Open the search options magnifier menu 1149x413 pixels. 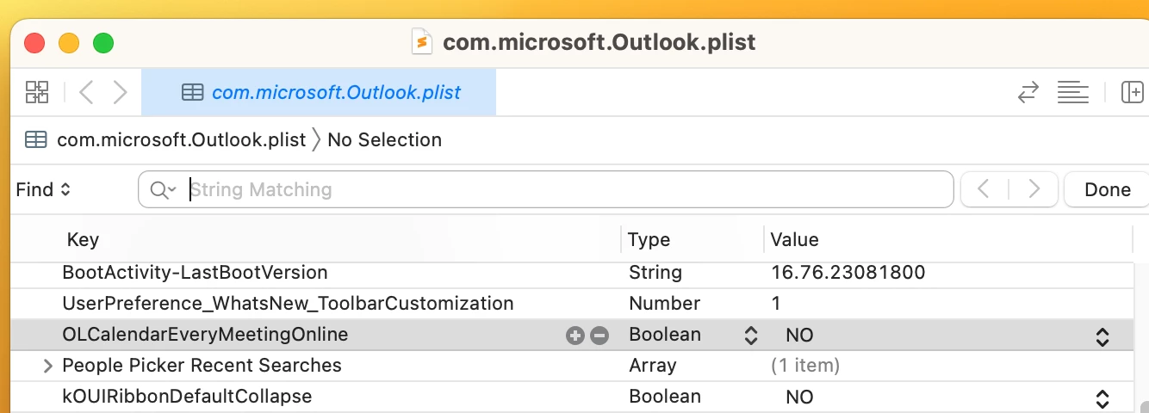point(163,189)
